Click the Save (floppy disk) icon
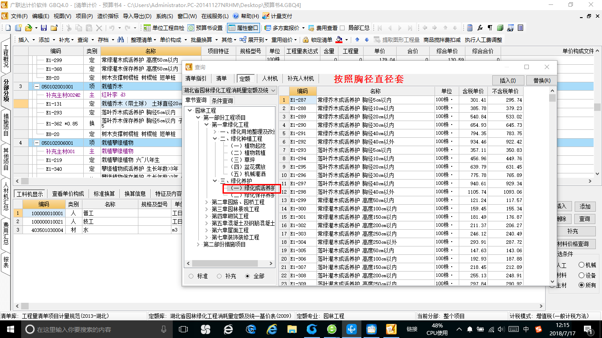Screen dimensions: 602x338 pyautogui.click(x=44, y=28)
